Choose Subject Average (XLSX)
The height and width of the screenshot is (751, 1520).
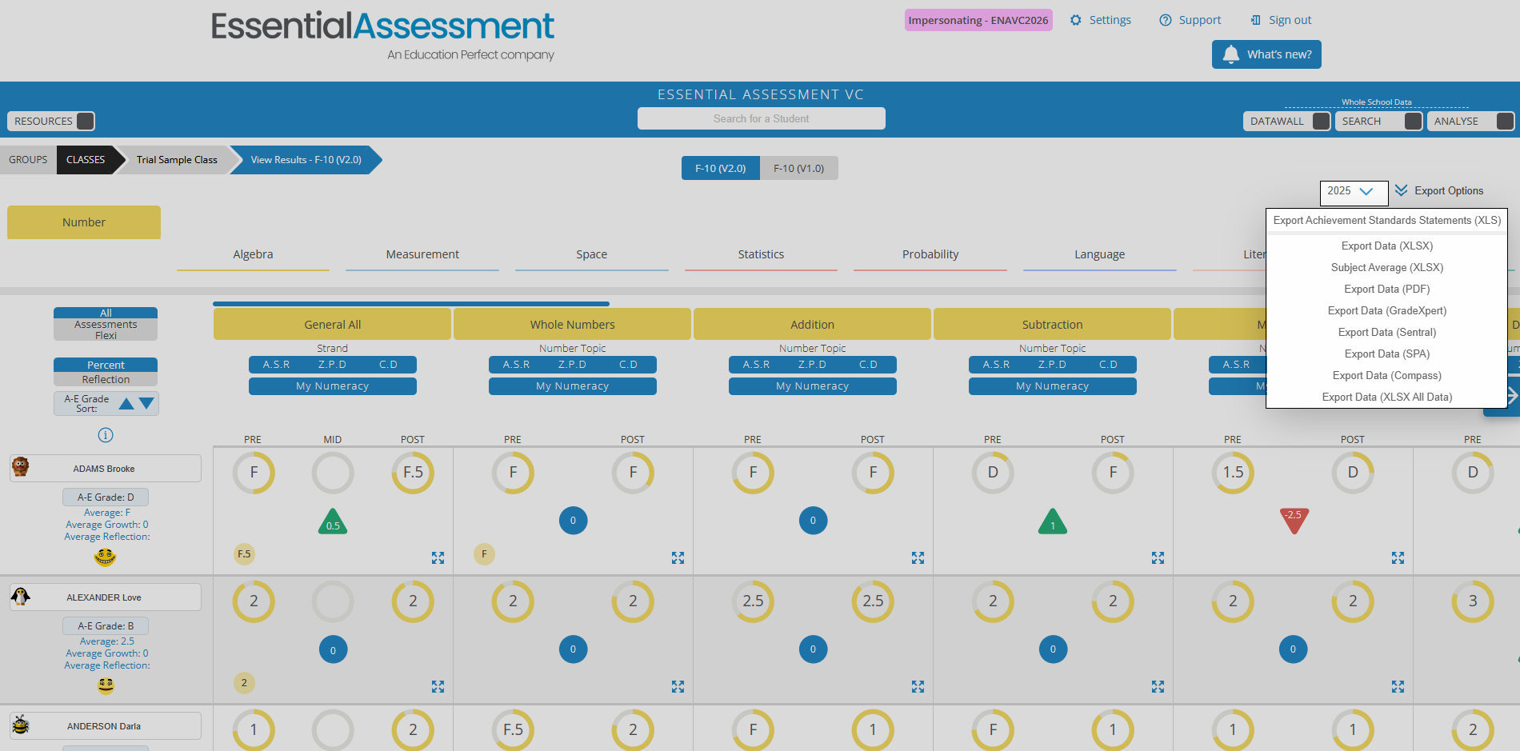click(x=1387, y=267)
